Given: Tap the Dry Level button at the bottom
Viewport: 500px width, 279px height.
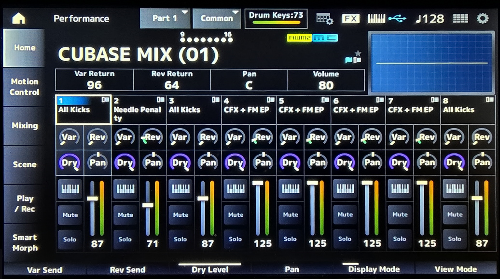Looking at the screenshot, I should pos(210,269).
